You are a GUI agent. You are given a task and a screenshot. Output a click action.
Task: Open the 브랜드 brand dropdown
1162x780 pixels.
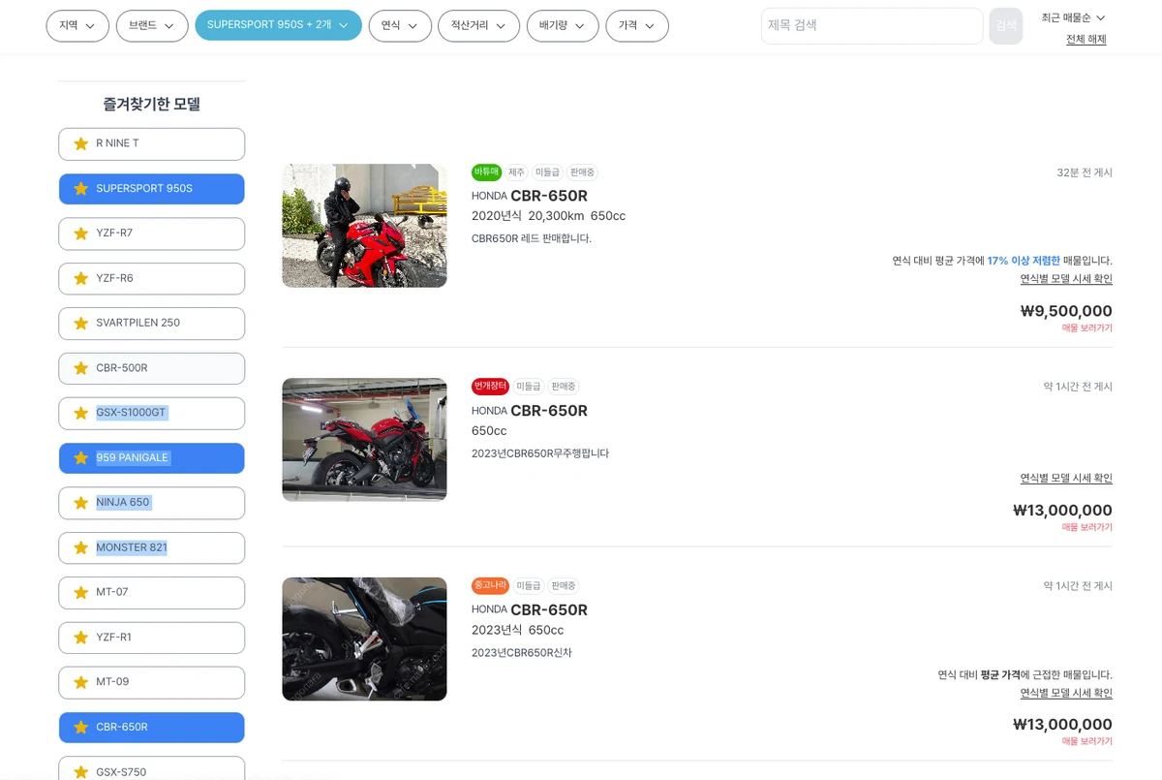pos(152,26)
